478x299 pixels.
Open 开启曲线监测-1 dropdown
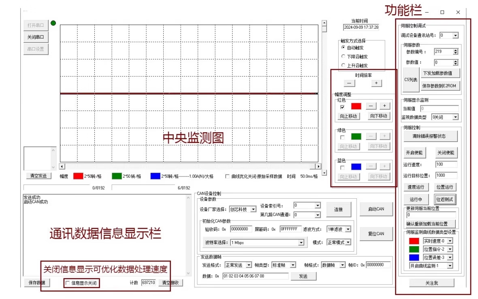(450, 266)
